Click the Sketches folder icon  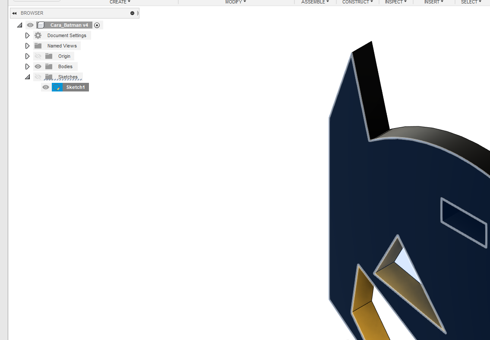pyautogui.click(x=49, y=77)
